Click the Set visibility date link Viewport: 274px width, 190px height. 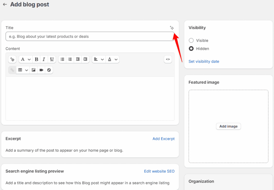204,62
